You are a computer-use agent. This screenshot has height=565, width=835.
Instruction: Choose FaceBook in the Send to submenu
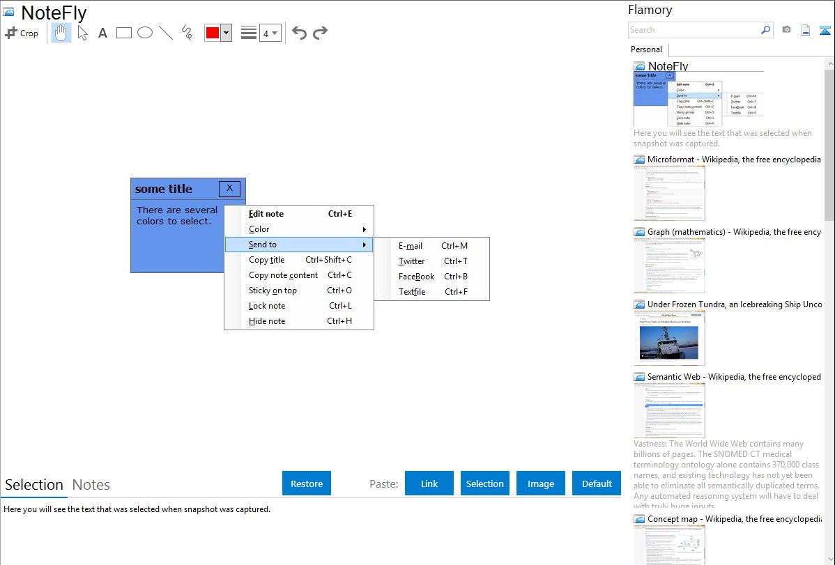(432, 277)
